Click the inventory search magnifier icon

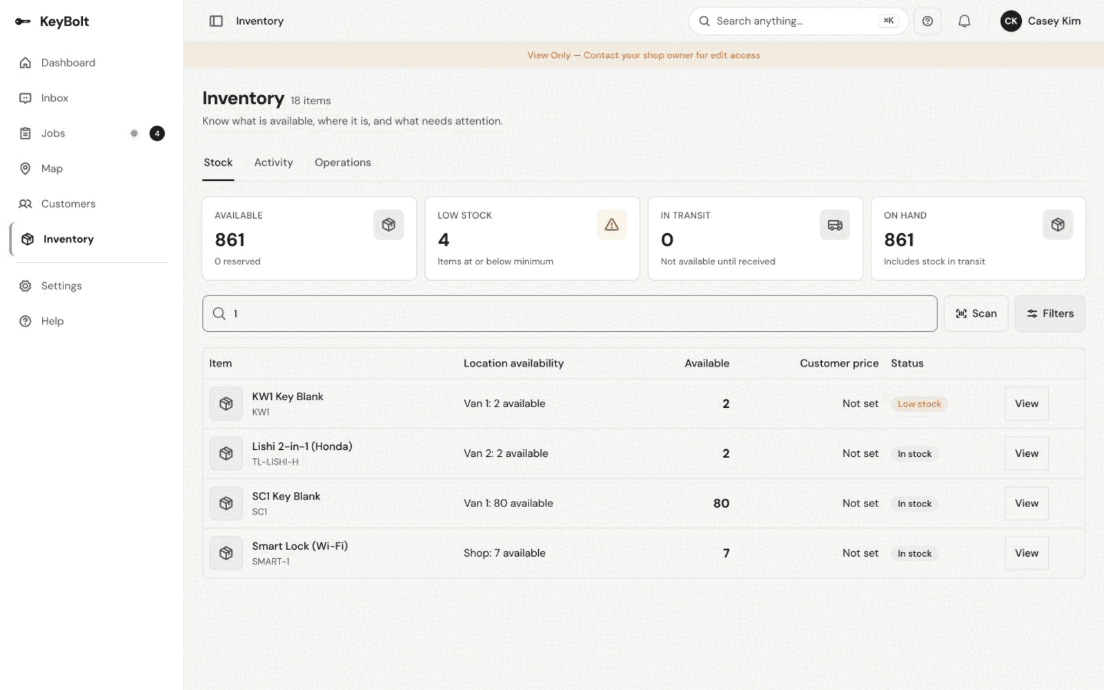coord(219,313)
